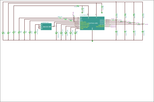Select the VHWCR_OCL voltage source symbol

(66, 33)
